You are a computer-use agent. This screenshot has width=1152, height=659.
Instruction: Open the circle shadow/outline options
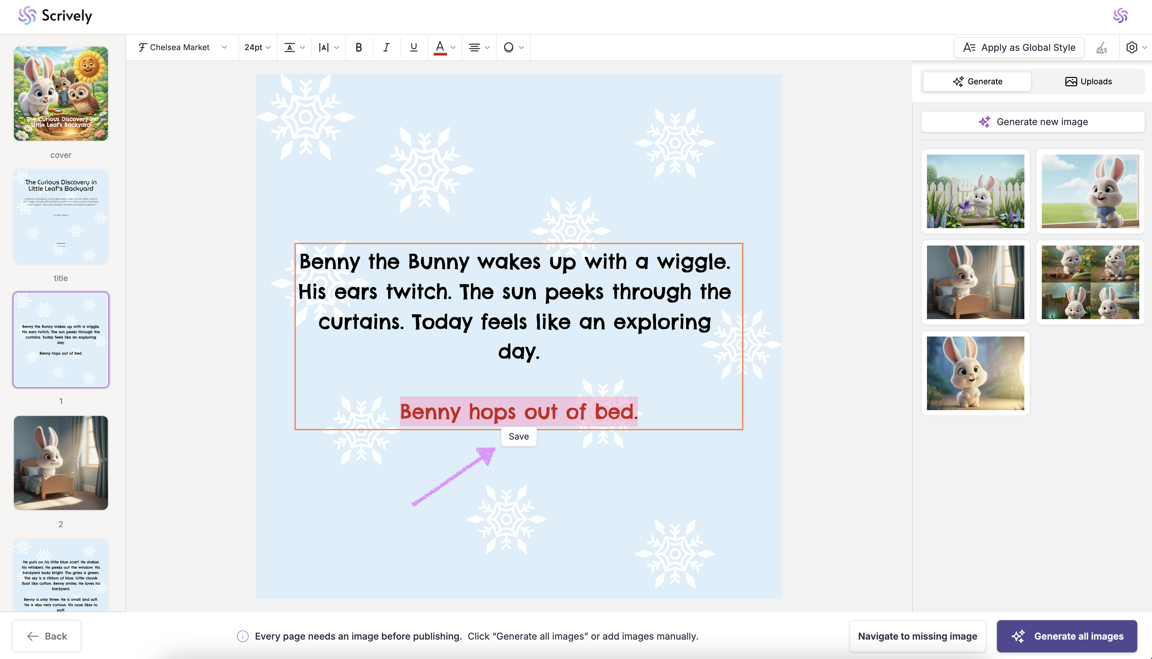[513, 47]
